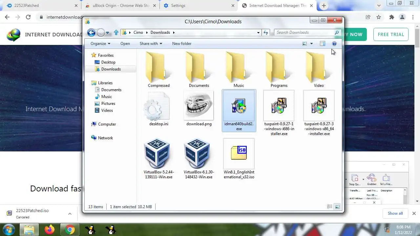
Task: Open Windows Start menu
Action: pyautogui.click(x=9, y=229)
